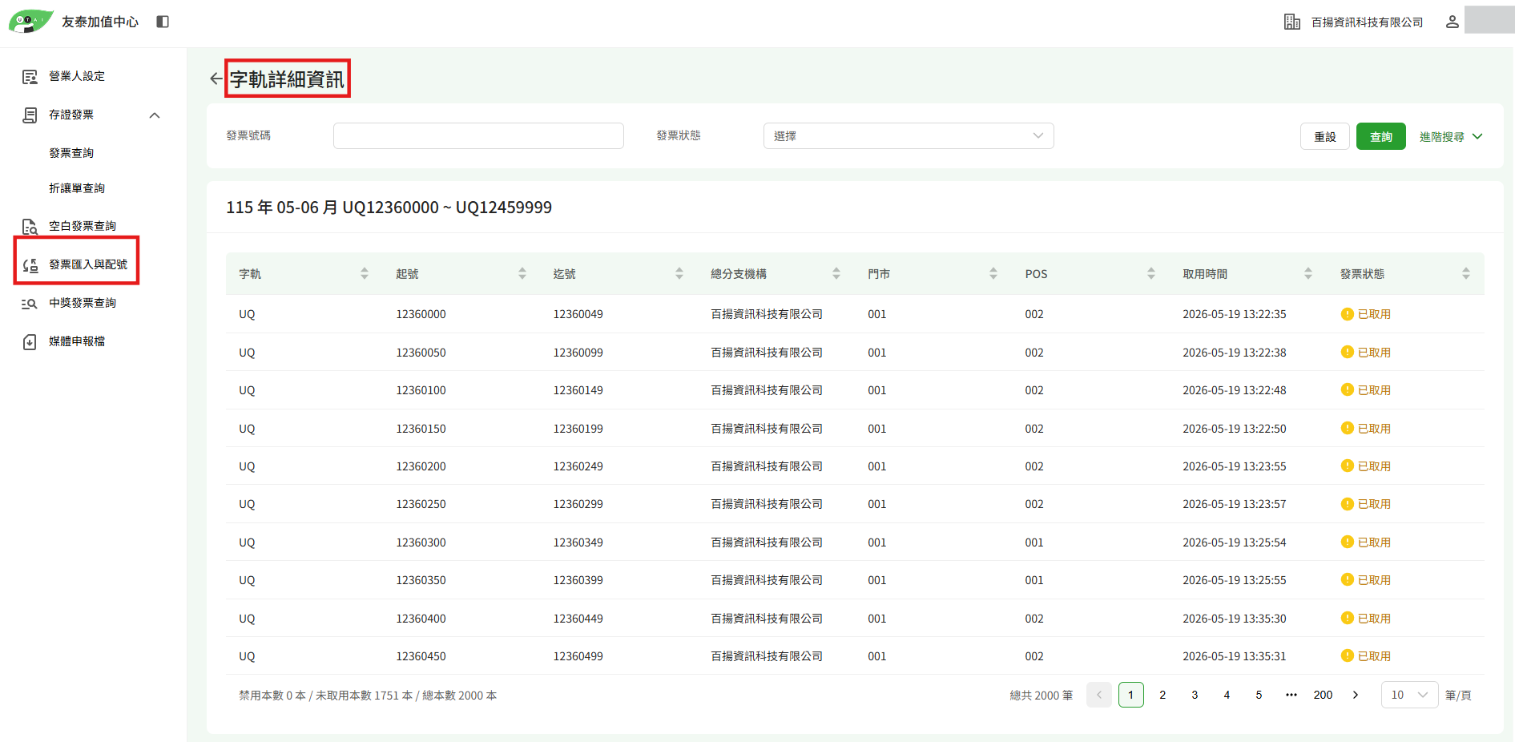Collapse the 存證發票 sidebar group
This screenshot has height=742, width=1515.
155,115
